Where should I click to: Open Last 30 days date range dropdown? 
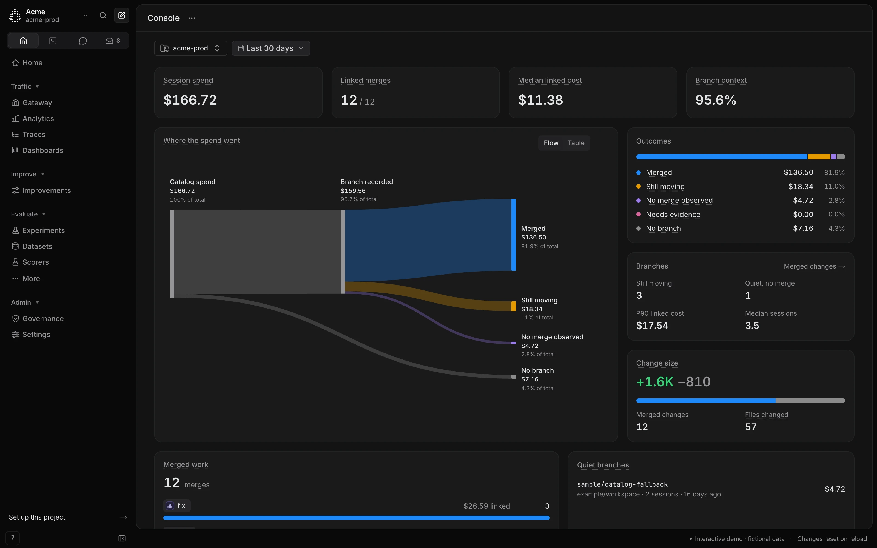click(x=271, y=48)
